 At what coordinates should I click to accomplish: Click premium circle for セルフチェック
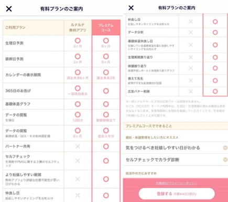point(106,161)
